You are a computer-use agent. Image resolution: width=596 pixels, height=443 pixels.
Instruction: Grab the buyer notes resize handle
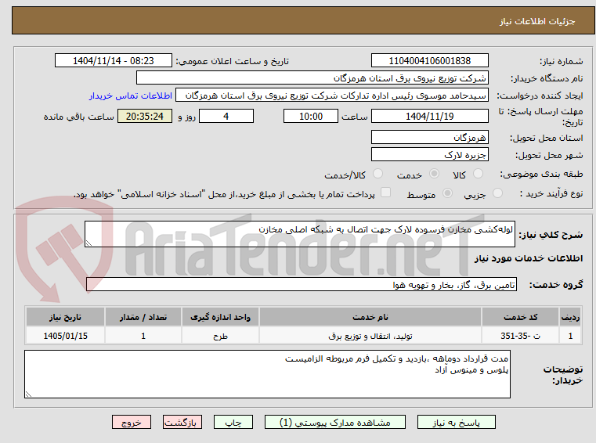click(x=28, y=394)
